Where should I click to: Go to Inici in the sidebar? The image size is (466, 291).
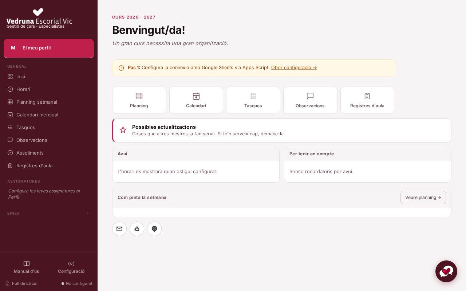coord(49,76)
